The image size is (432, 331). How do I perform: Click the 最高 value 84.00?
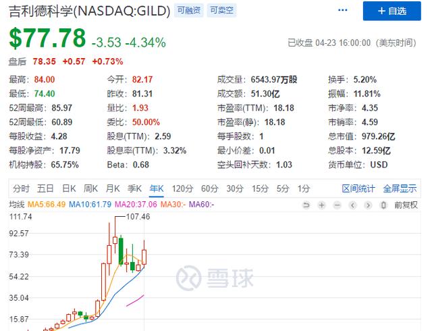45,80
